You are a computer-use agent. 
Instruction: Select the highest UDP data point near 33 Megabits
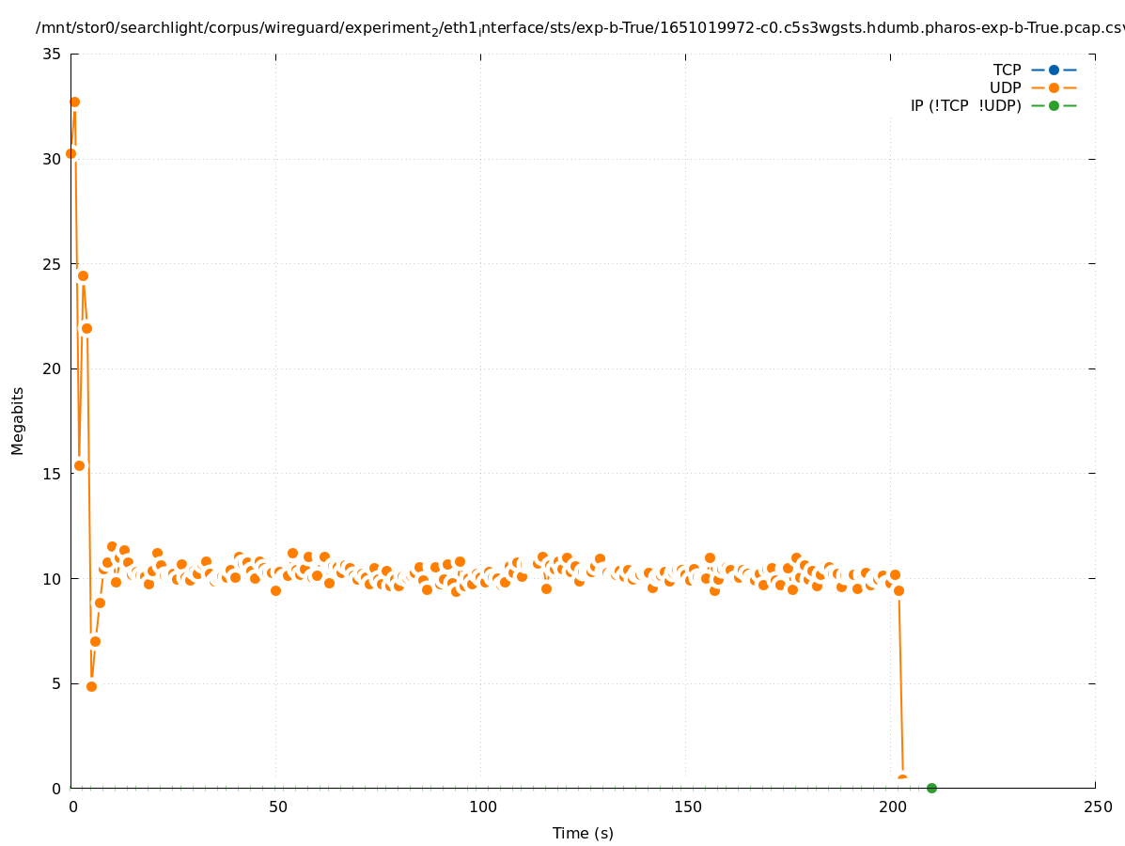74,102
